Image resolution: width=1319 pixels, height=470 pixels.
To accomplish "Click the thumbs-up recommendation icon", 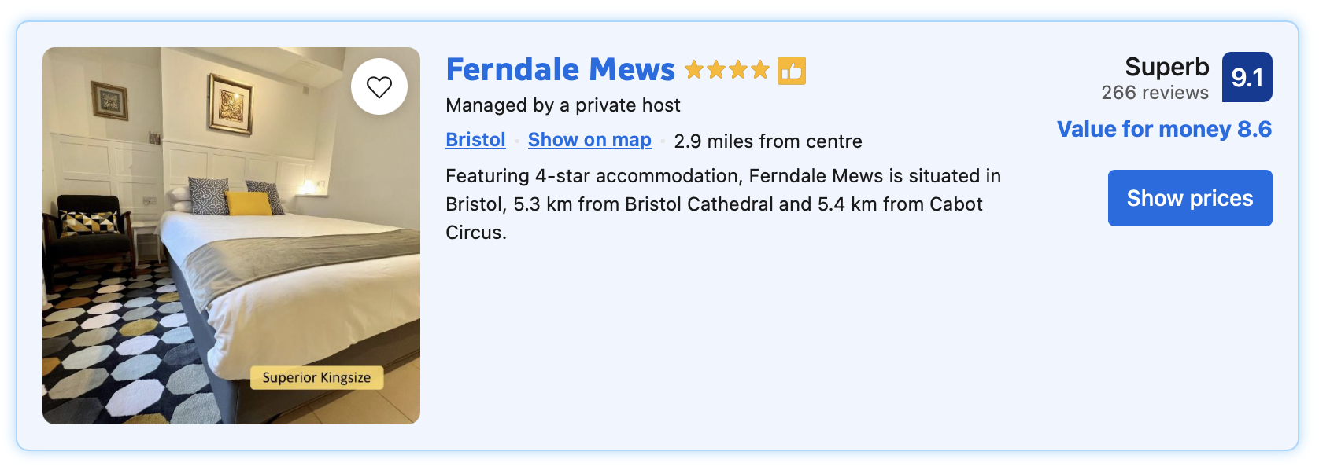I will [791, 71].
